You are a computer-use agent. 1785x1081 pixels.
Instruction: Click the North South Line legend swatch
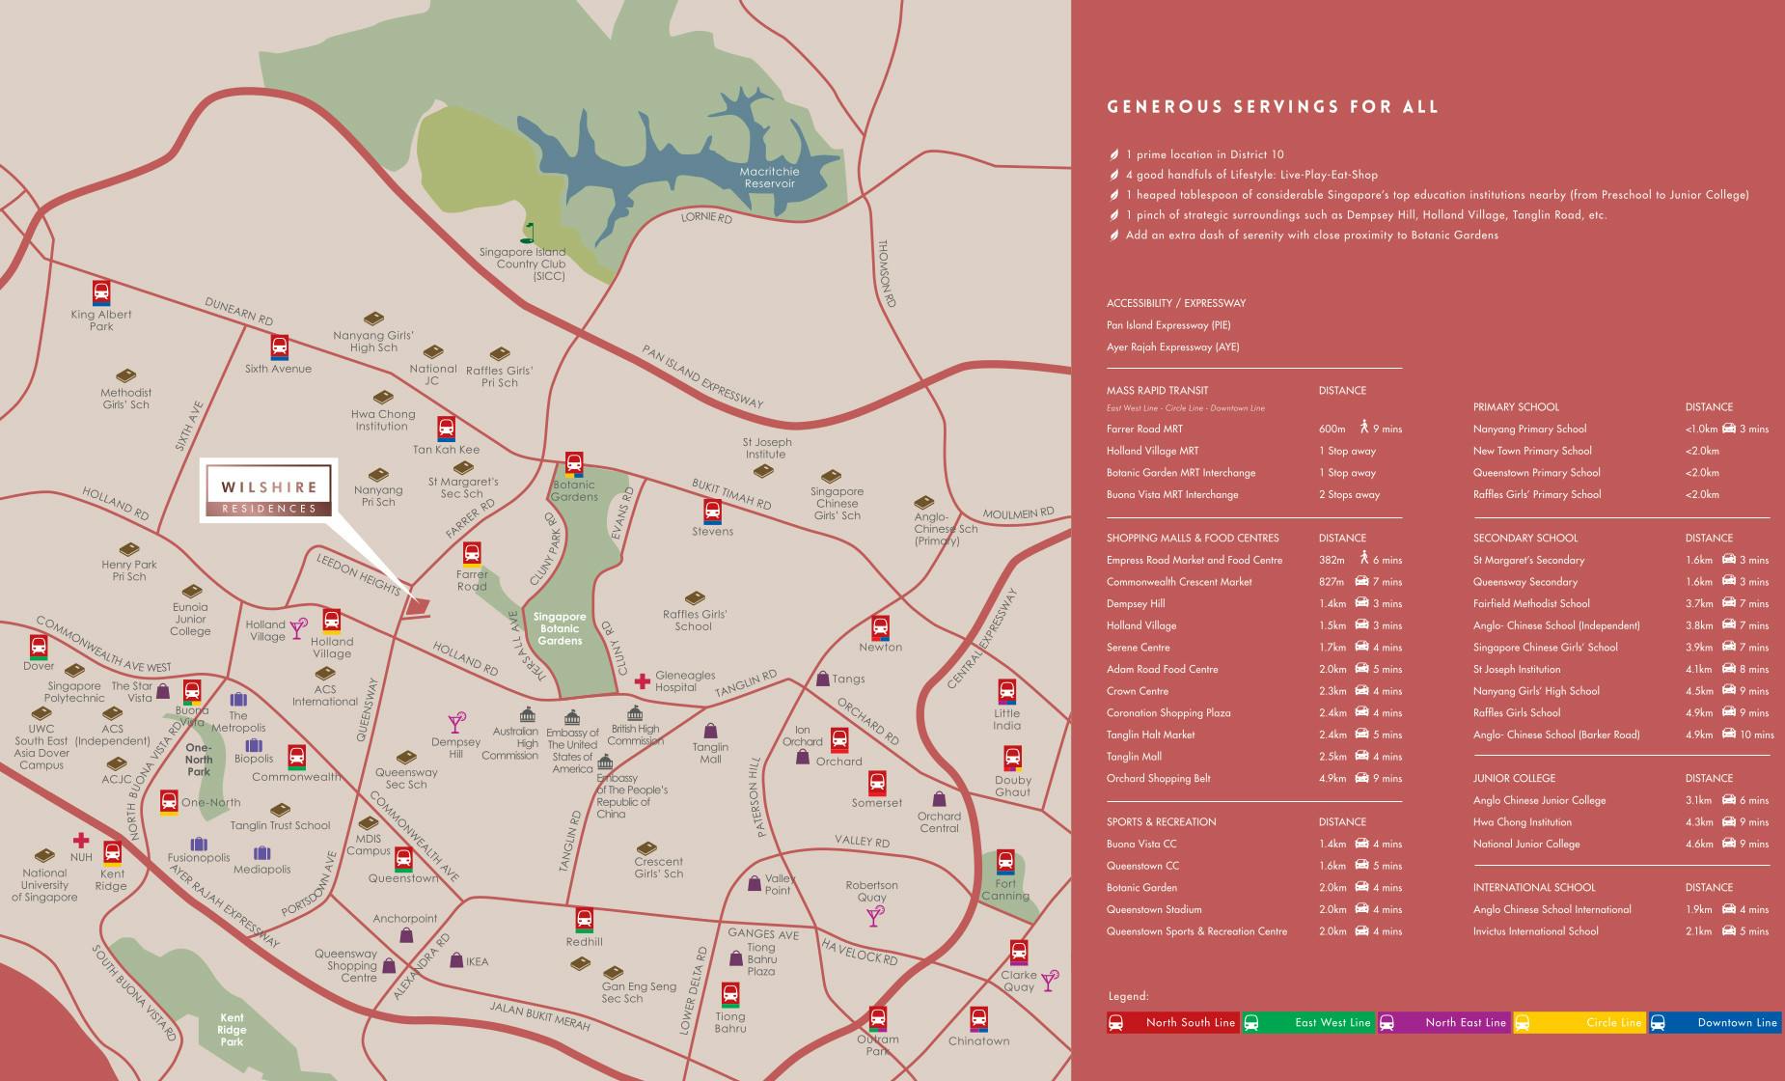click(1173, 1022)
